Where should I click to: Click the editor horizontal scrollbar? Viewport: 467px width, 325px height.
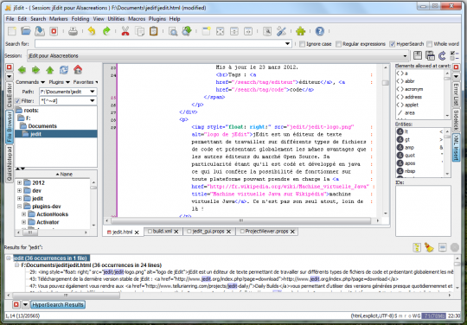241,220
